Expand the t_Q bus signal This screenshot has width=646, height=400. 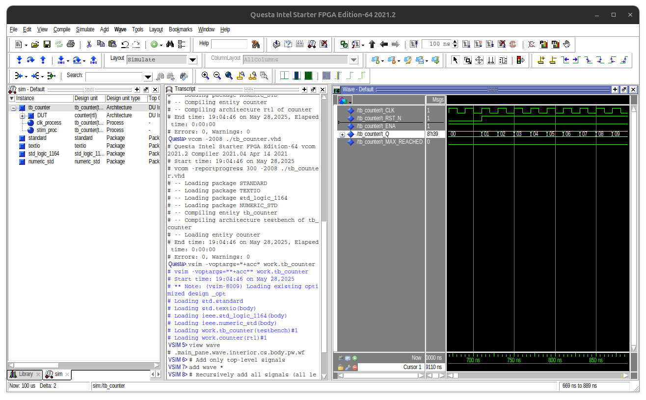coord(342,134)
